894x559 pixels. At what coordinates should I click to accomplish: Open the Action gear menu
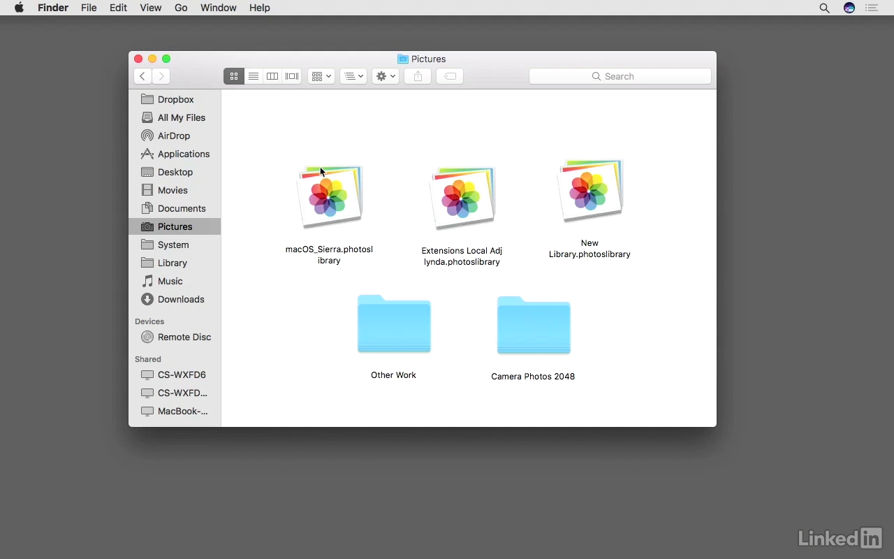pos(386,76)
